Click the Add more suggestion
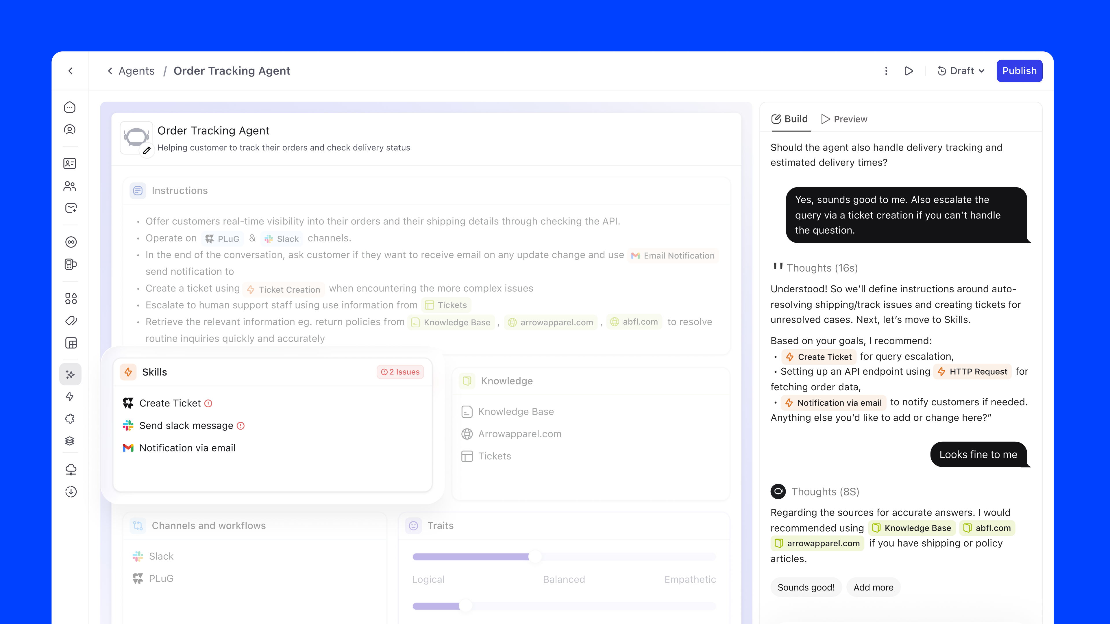This screenshot has height=624, width=1110. click(x=874, y=587)
